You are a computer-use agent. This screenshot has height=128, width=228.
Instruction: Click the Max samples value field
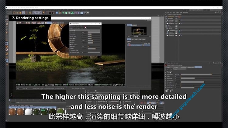coord(84,32)
